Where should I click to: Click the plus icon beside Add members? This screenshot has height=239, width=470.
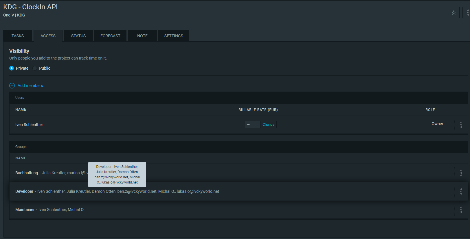(x=12, y=86)
